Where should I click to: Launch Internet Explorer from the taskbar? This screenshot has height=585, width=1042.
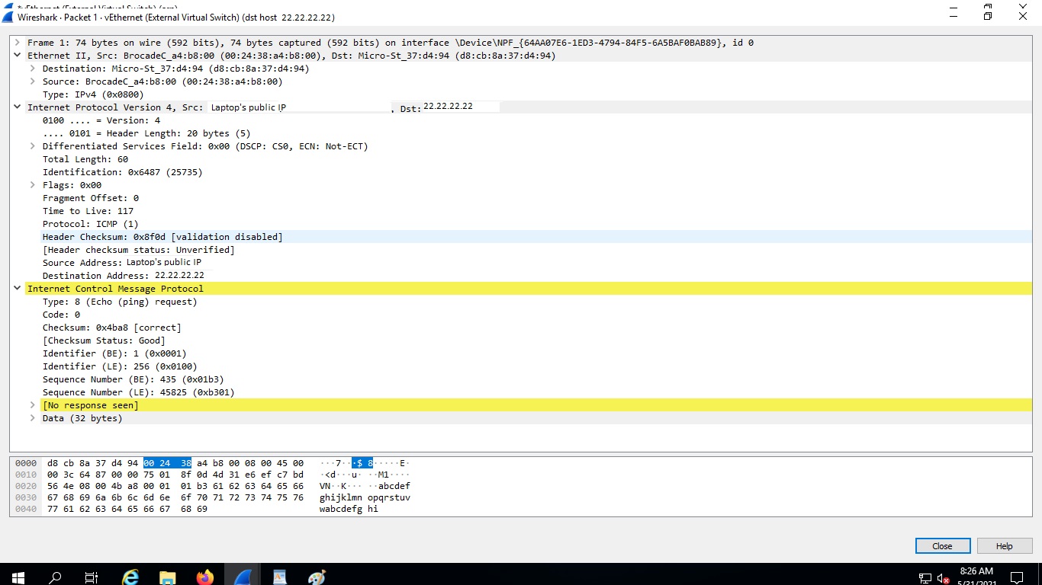130,577
